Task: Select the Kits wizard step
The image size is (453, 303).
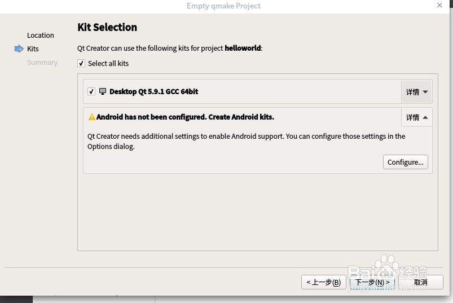Action: point(33,49)
